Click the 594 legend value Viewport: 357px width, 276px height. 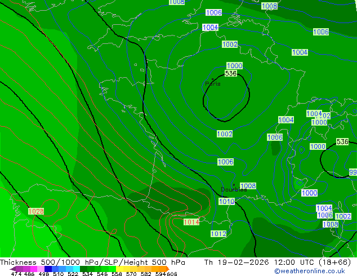click(160, 274)
